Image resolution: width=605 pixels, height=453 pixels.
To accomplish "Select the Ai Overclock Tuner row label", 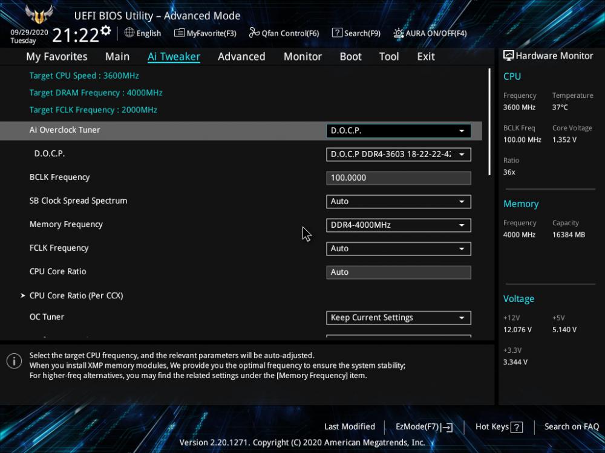I will 65,130.
